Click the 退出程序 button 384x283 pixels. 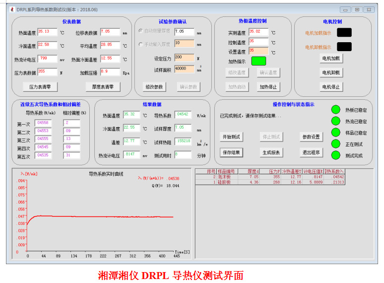pyautogui.click(x=311, y=152)
